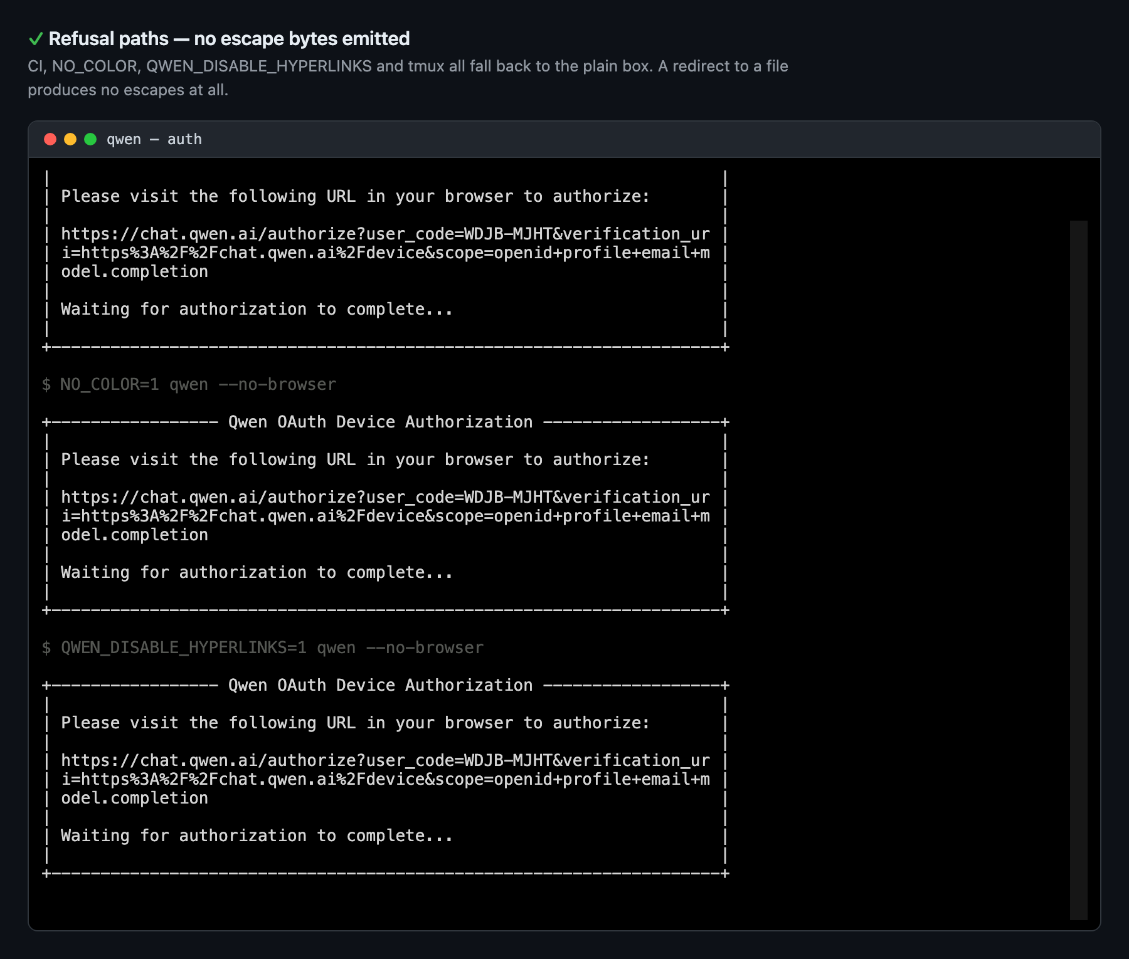Screen dimensions: 1129x959
Task: Click "Qwen OAuth Device Authorization" title under QWEN_DISABLE_HYPERLINKS command
Action: pyautogui.click(x=381, y=685)
